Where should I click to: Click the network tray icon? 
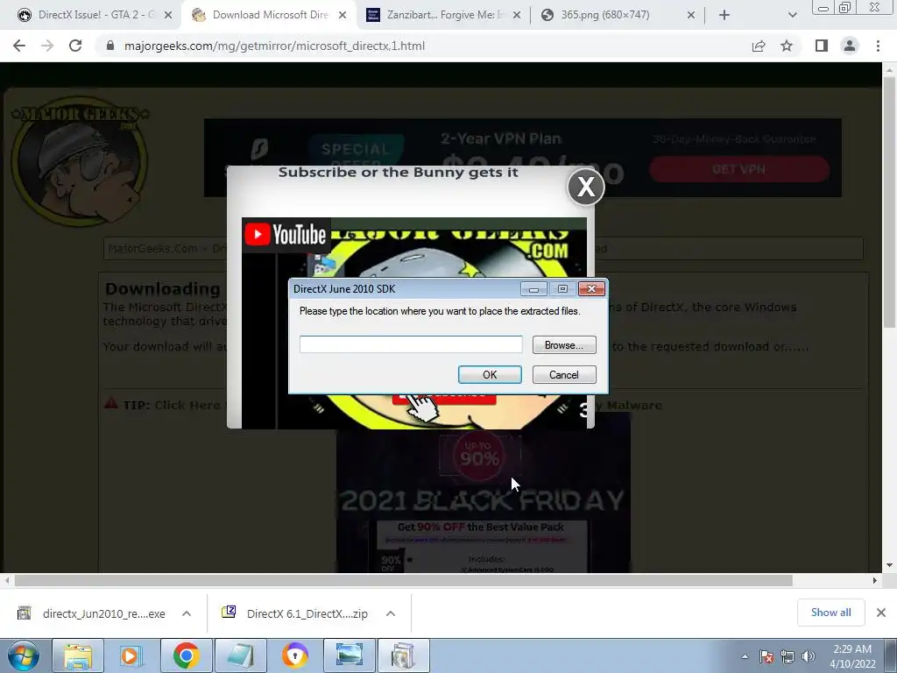pyautogui.click(x=788, y=656)
